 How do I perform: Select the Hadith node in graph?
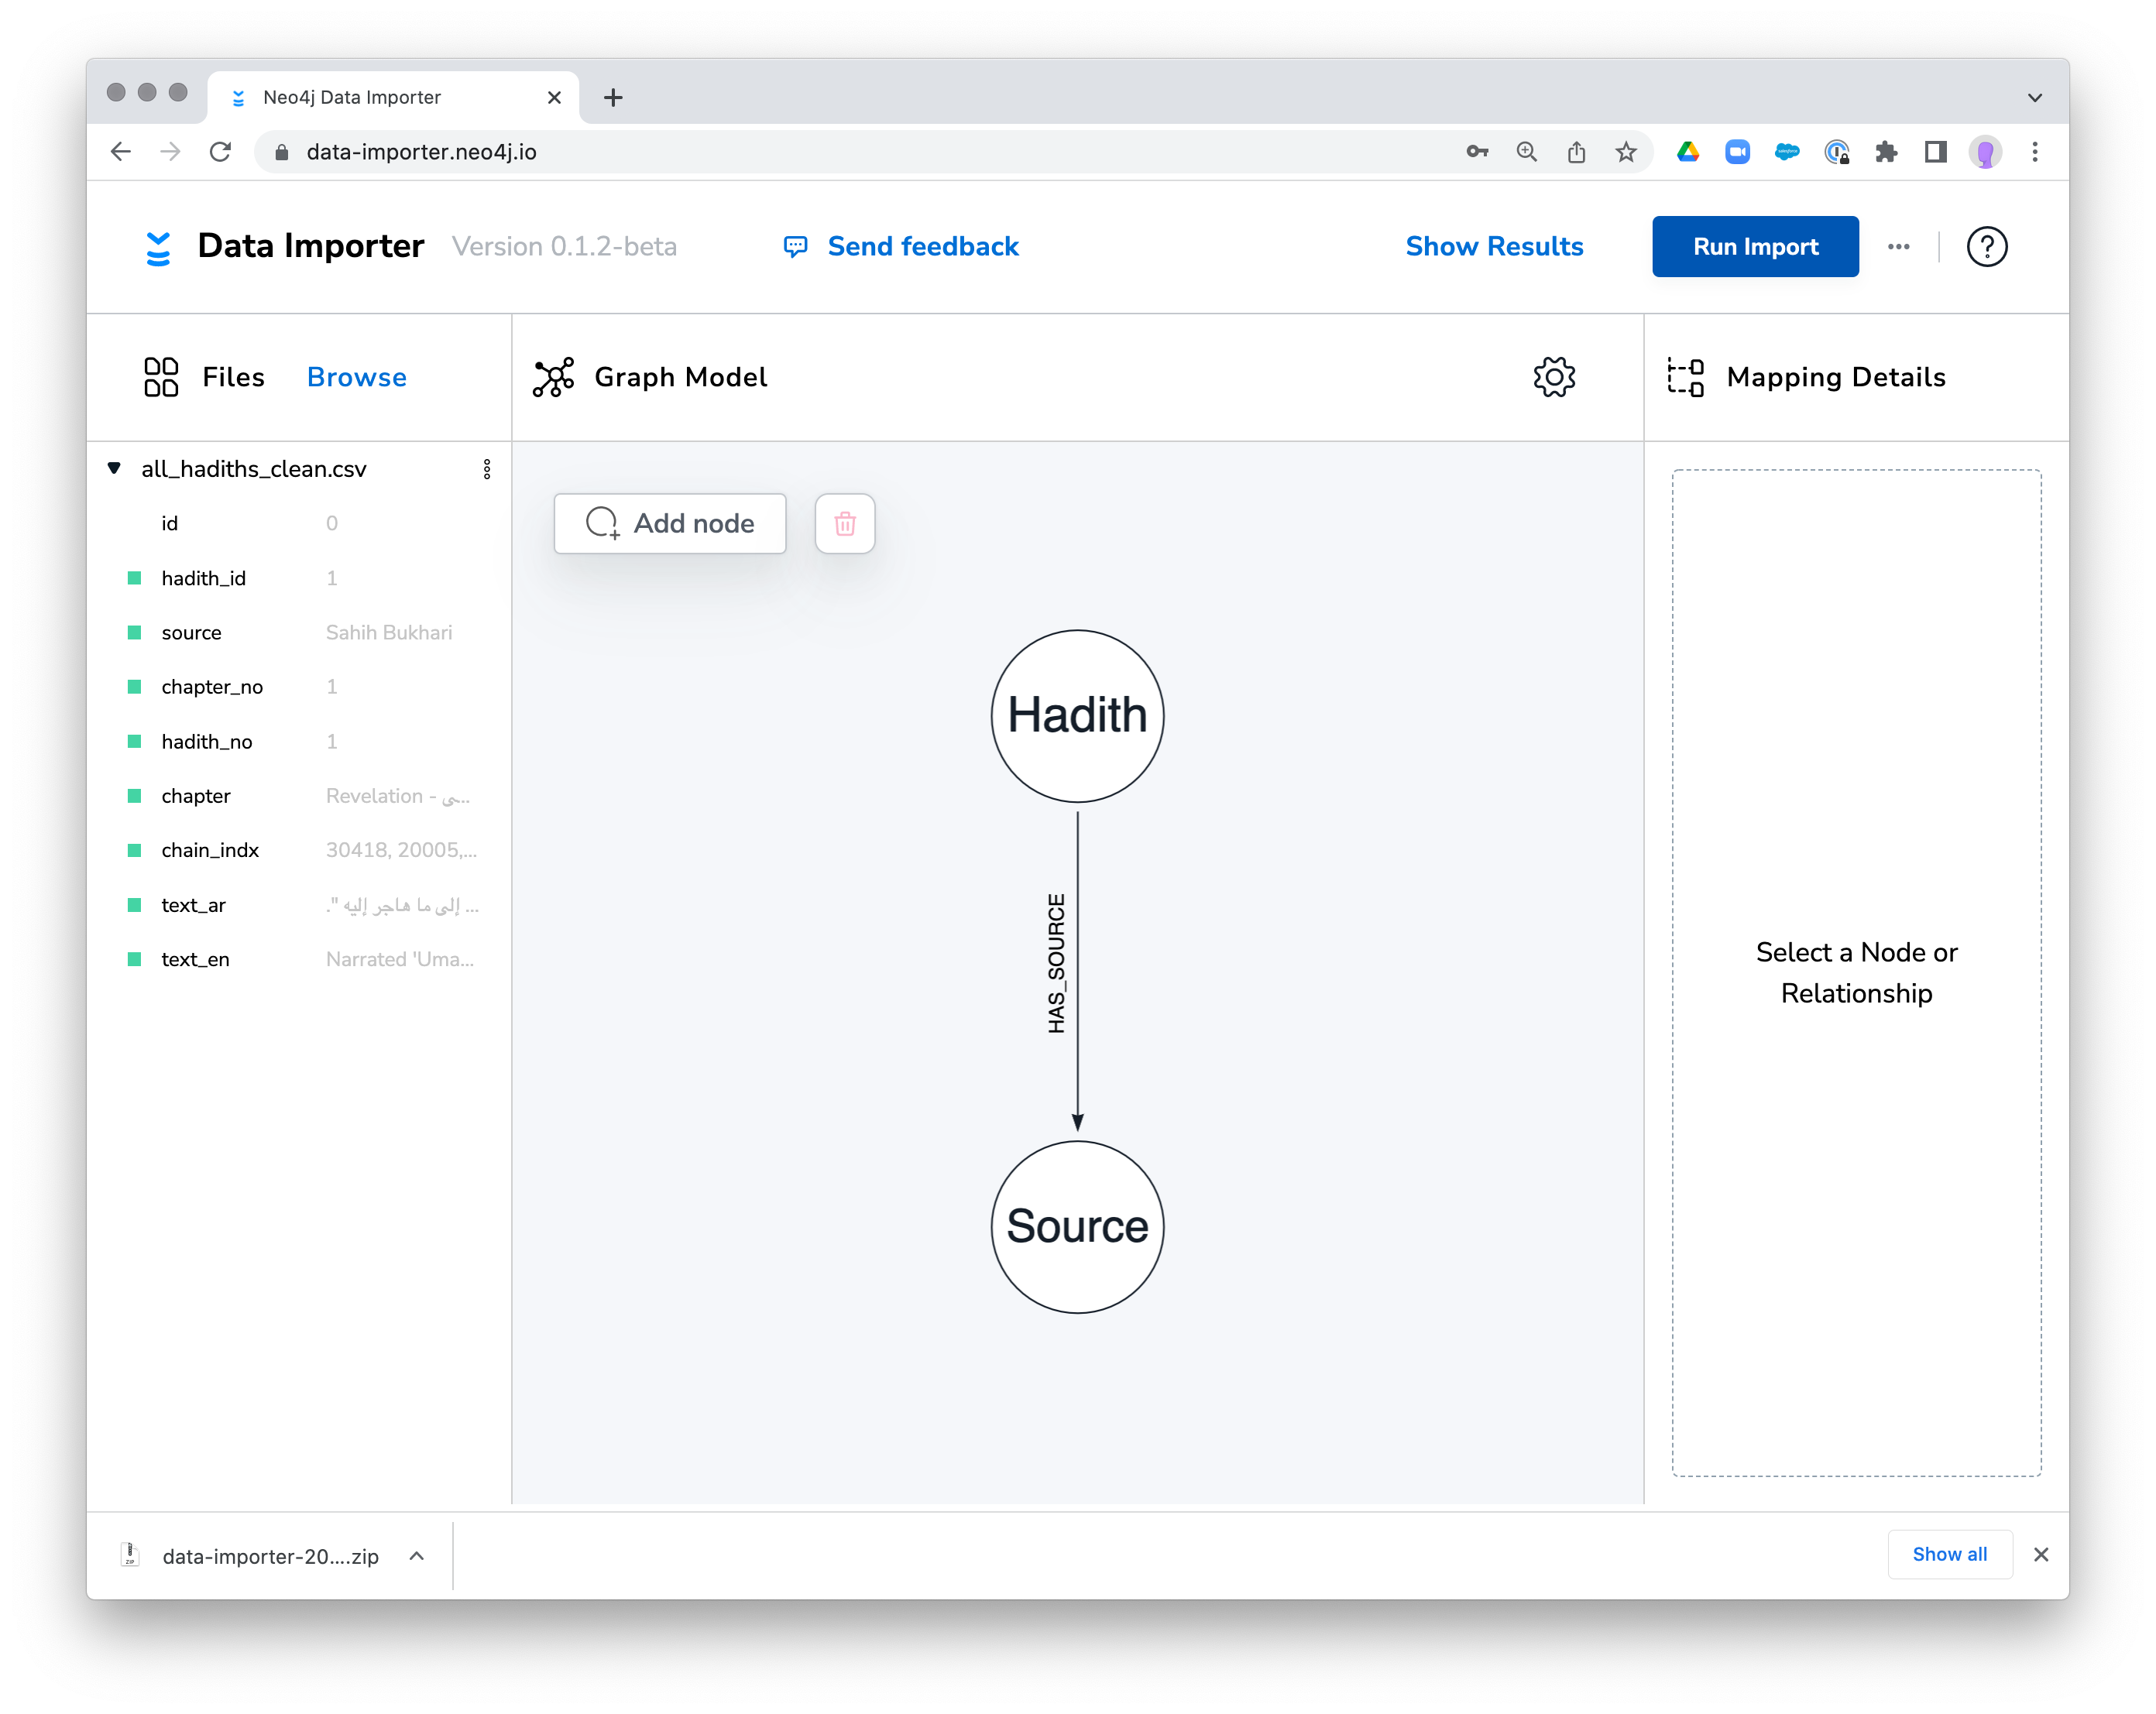pos(1077,715)
